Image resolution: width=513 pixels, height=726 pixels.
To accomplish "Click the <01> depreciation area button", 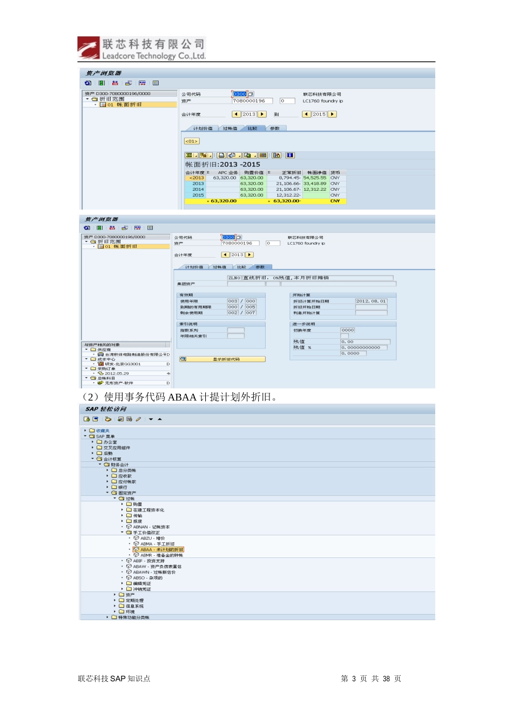I will (192, 141).
